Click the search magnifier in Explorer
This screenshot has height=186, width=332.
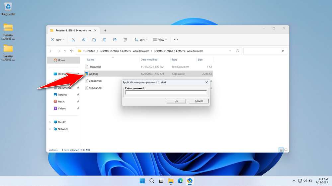[x=283, y=51]
